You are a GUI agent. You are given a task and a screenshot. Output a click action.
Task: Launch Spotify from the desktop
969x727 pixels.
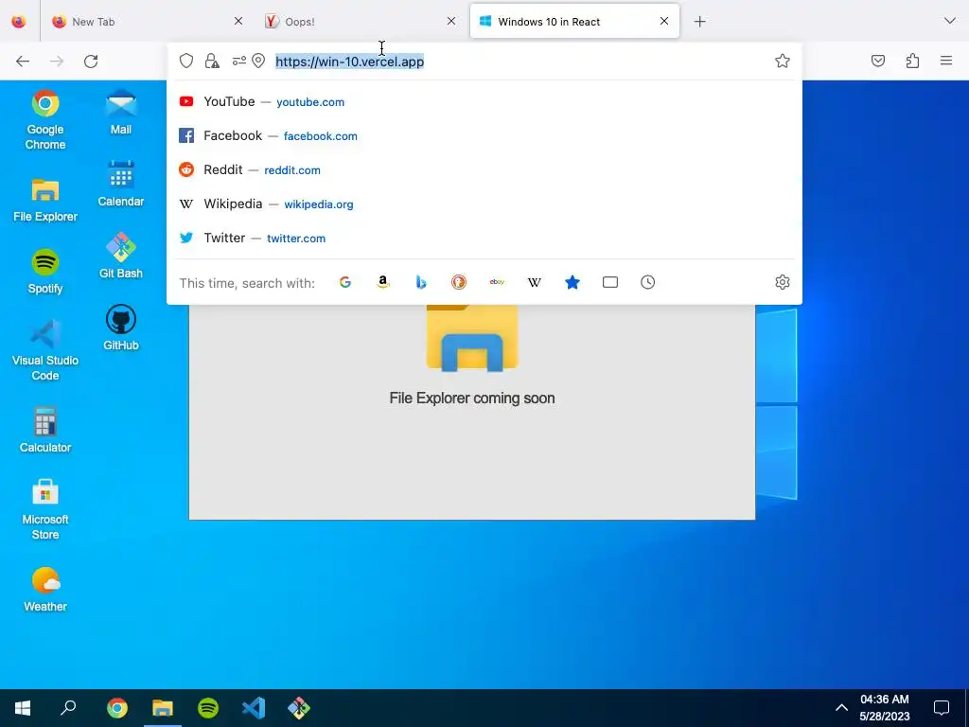click(x=45, y=272)
